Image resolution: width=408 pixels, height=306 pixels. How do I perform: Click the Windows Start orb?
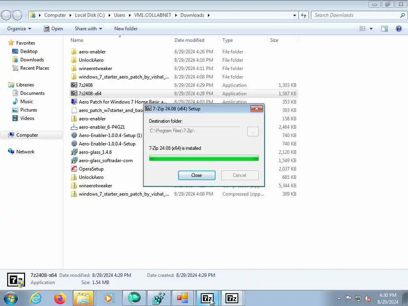pyautogui.click(x=11, y=298)
